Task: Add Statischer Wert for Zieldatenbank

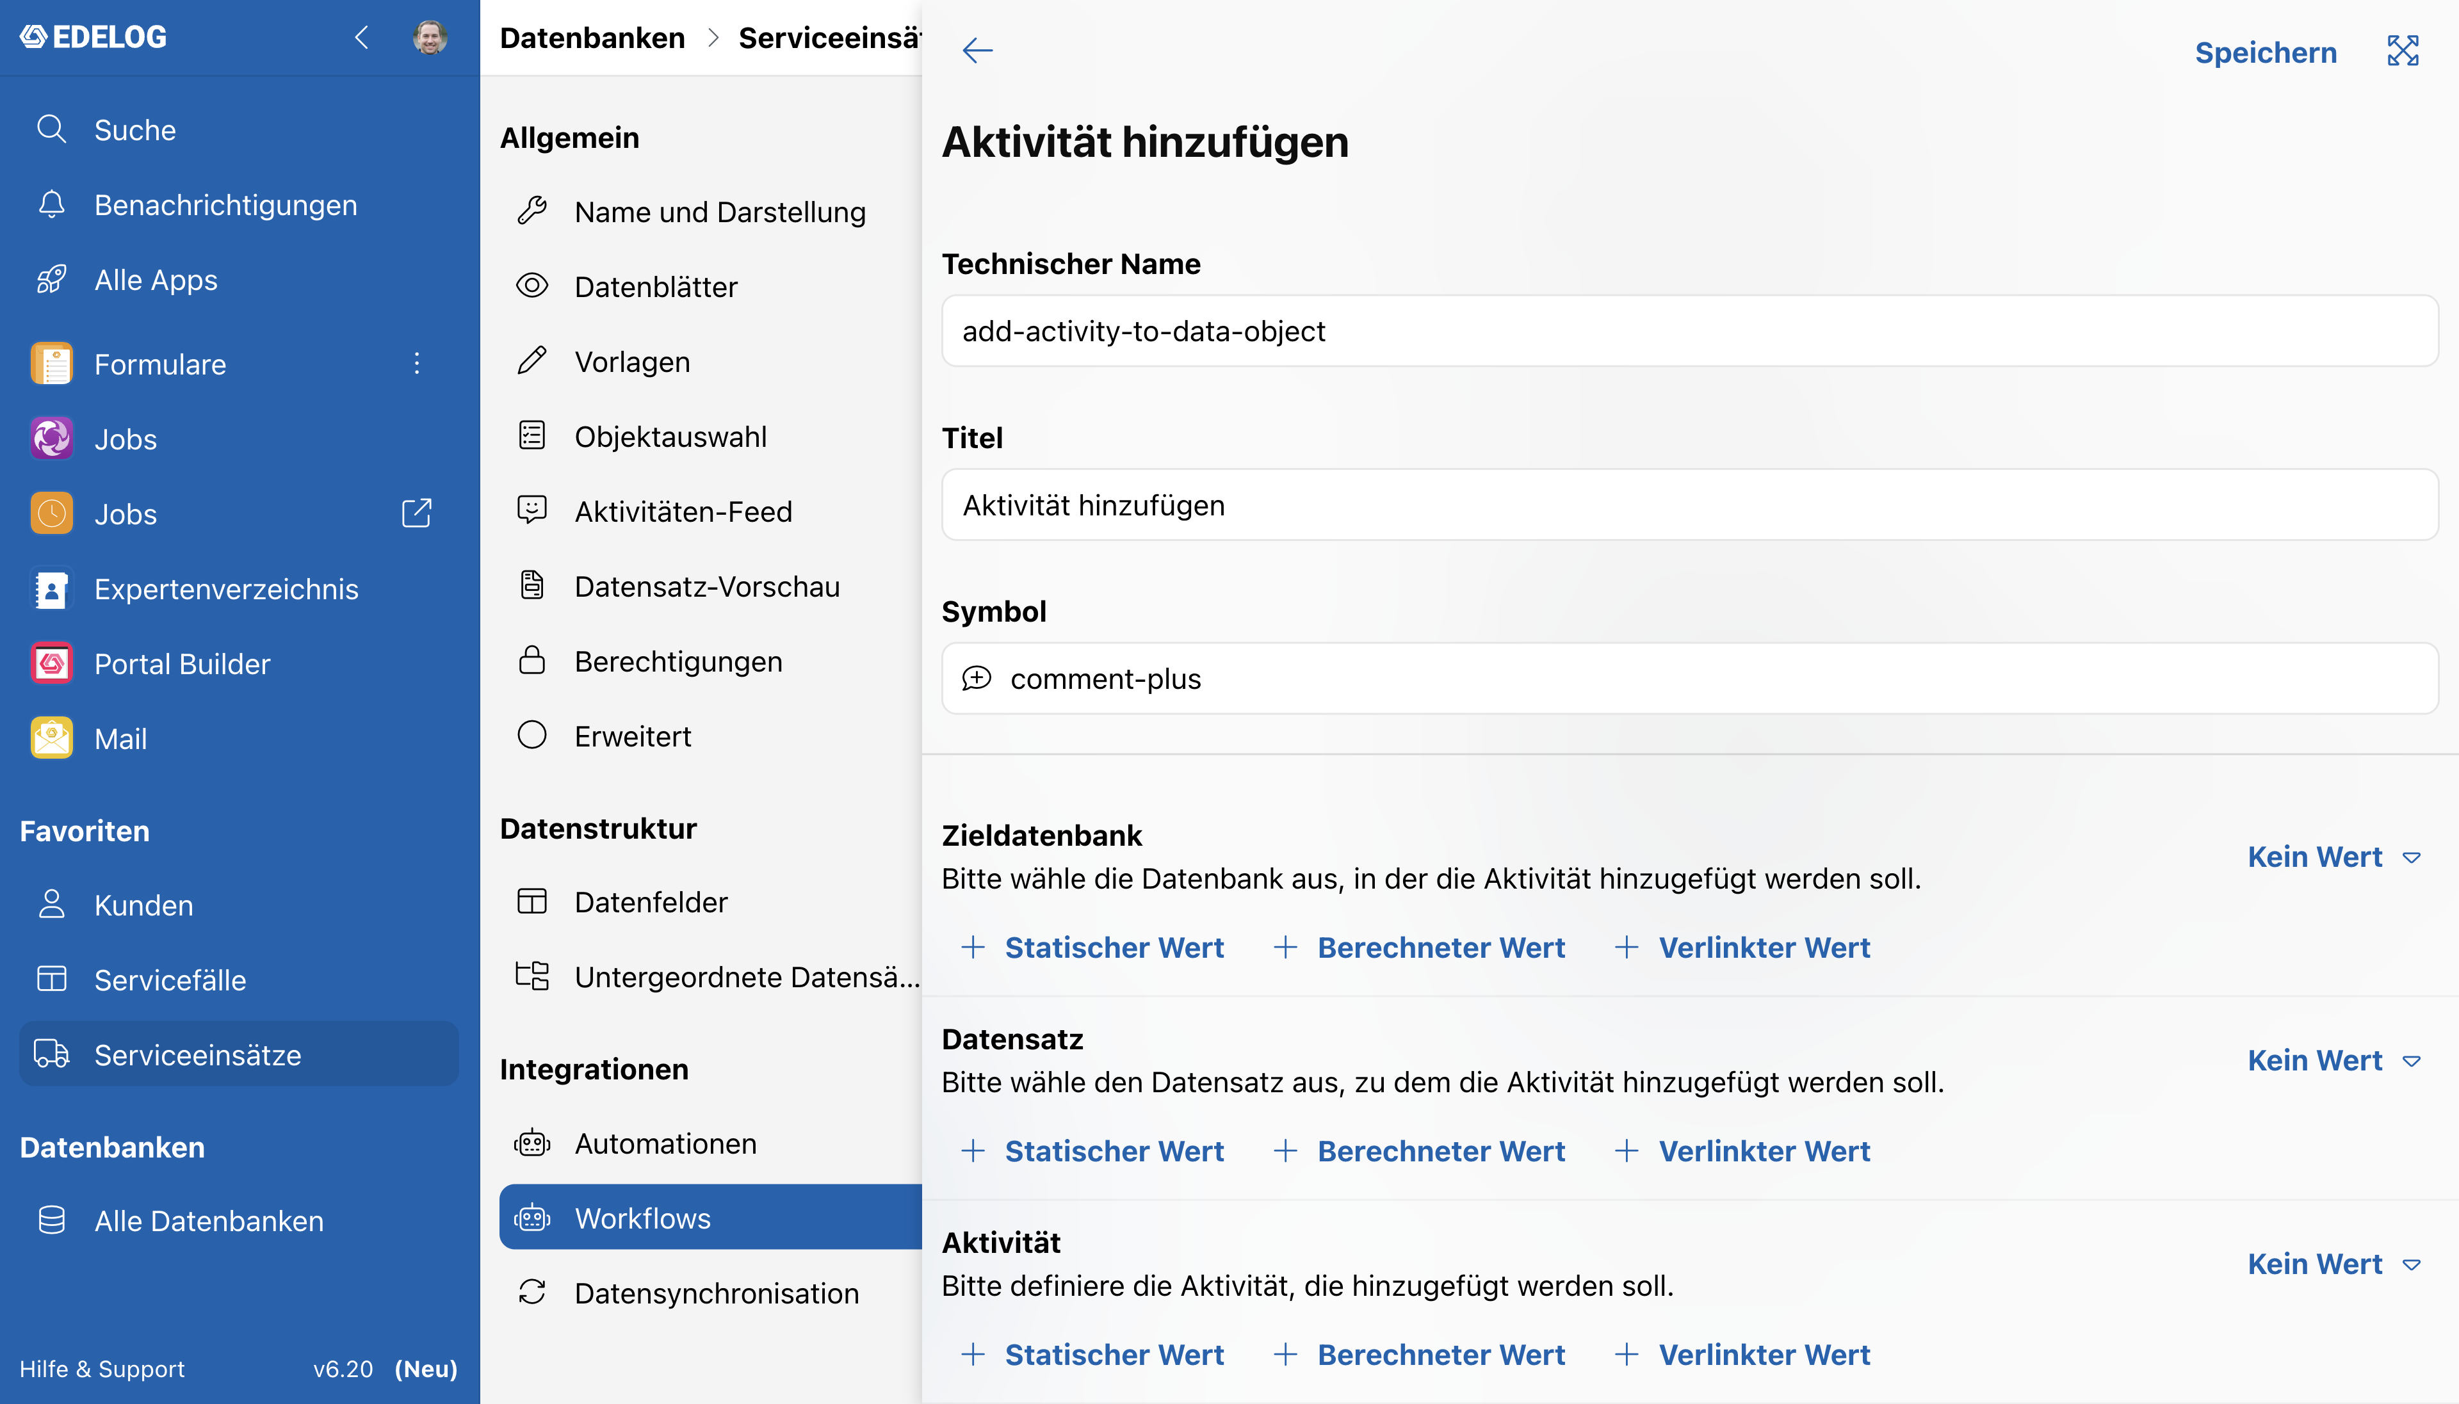Action: tap(1094, 947)
